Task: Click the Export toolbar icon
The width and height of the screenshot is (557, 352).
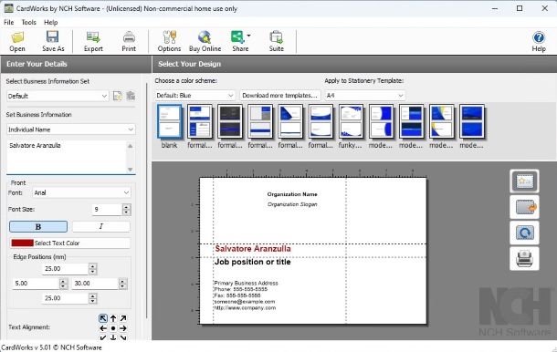Action: (x=93, y=36)
